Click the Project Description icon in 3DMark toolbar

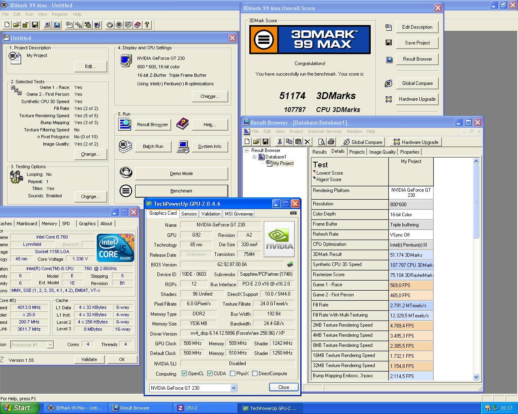pyautogui.click(x=69, y=25)
